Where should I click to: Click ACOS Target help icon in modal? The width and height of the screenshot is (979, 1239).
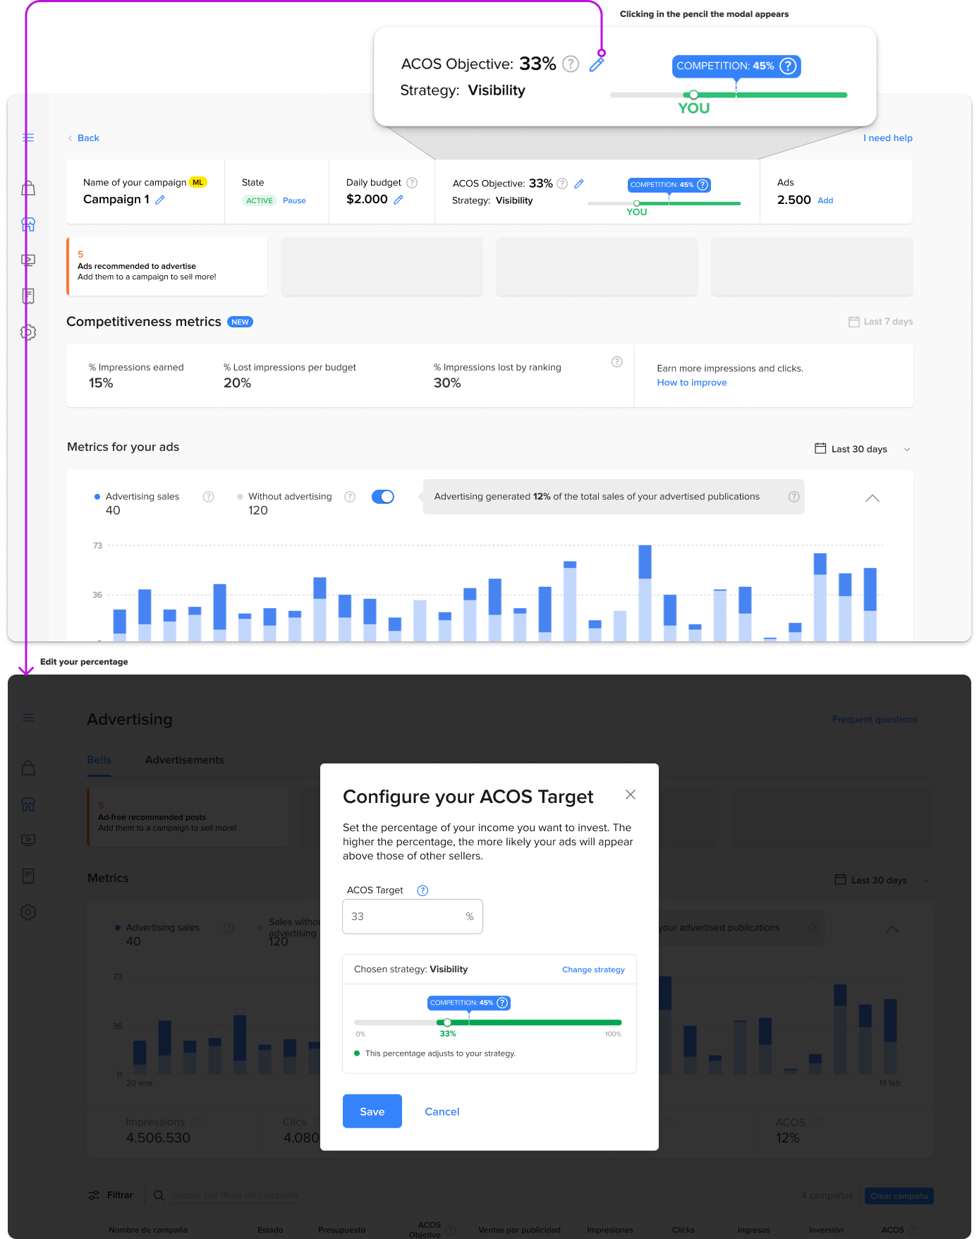(423, 890)
